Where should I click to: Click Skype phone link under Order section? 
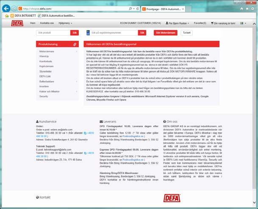pos(89,133)
